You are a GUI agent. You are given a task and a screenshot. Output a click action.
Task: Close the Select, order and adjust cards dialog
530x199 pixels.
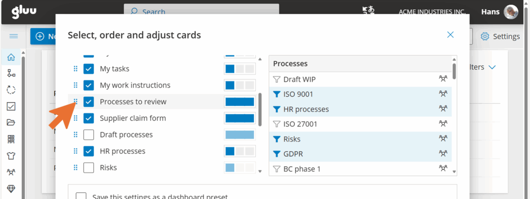450,35
